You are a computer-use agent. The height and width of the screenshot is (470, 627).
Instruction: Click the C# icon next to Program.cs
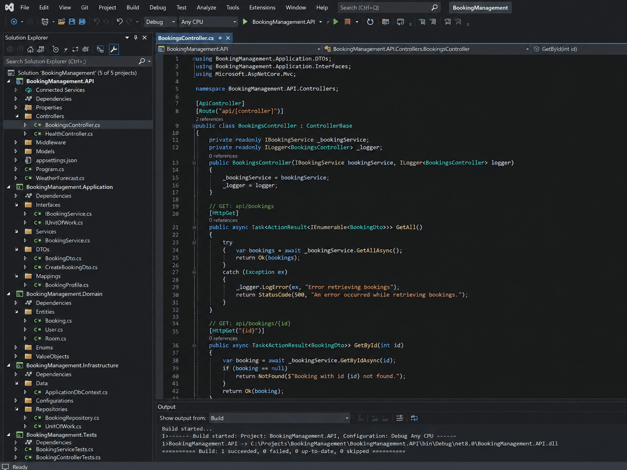click(x=28, y=169)
